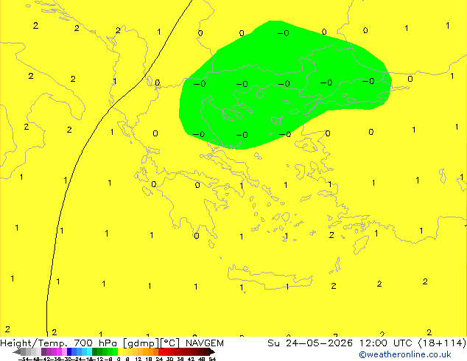Click the dark blue legend swatch above -30
467x361 pixels.
(x=69, y=351)
